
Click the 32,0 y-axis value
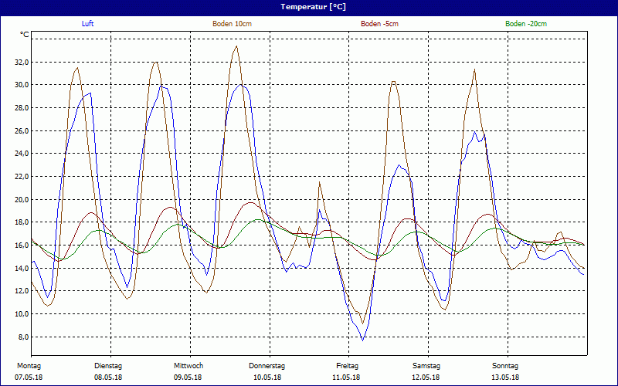21,62
